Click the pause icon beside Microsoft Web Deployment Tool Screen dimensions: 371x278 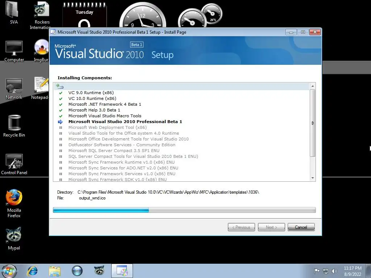pyautogui.click(x=61, y=128)
